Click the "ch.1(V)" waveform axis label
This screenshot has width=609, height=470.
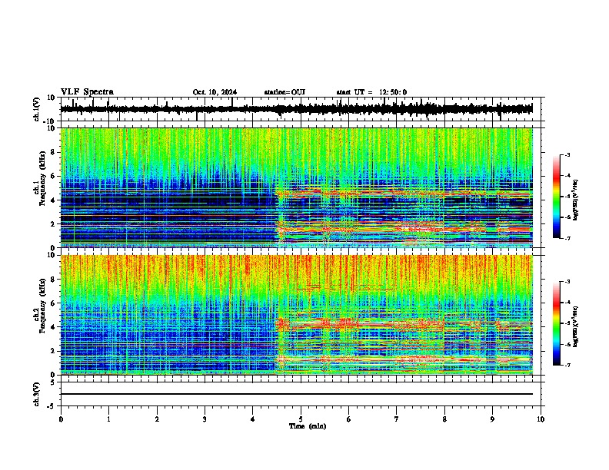point(37,109)
